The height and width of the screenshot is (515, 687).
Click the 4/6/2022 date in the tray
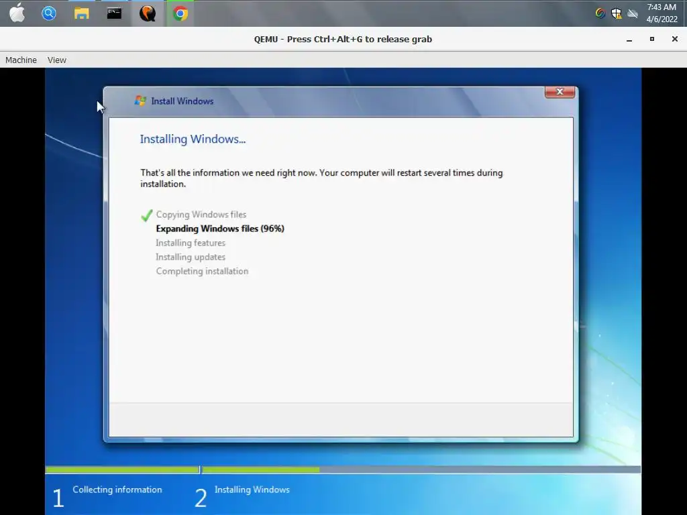pos(662,19)
